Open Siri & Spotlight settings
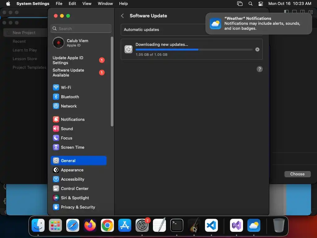 [x=78, y=198]
